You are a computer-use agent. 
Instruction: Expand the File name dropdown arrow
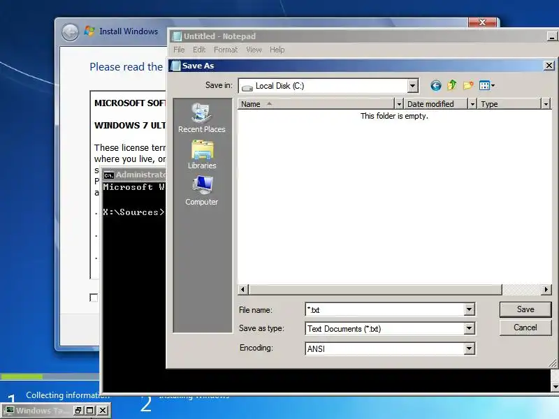pyautogui.click(x=469, y=309)
